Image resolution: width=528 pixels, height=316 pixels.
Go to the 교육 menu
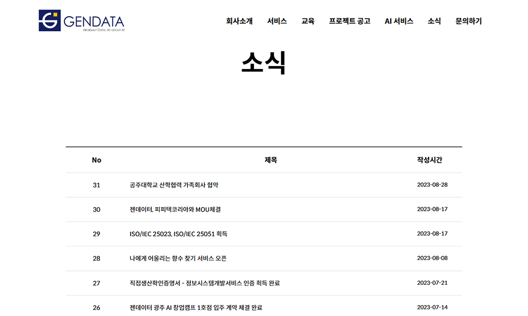(x=308, y=21)
